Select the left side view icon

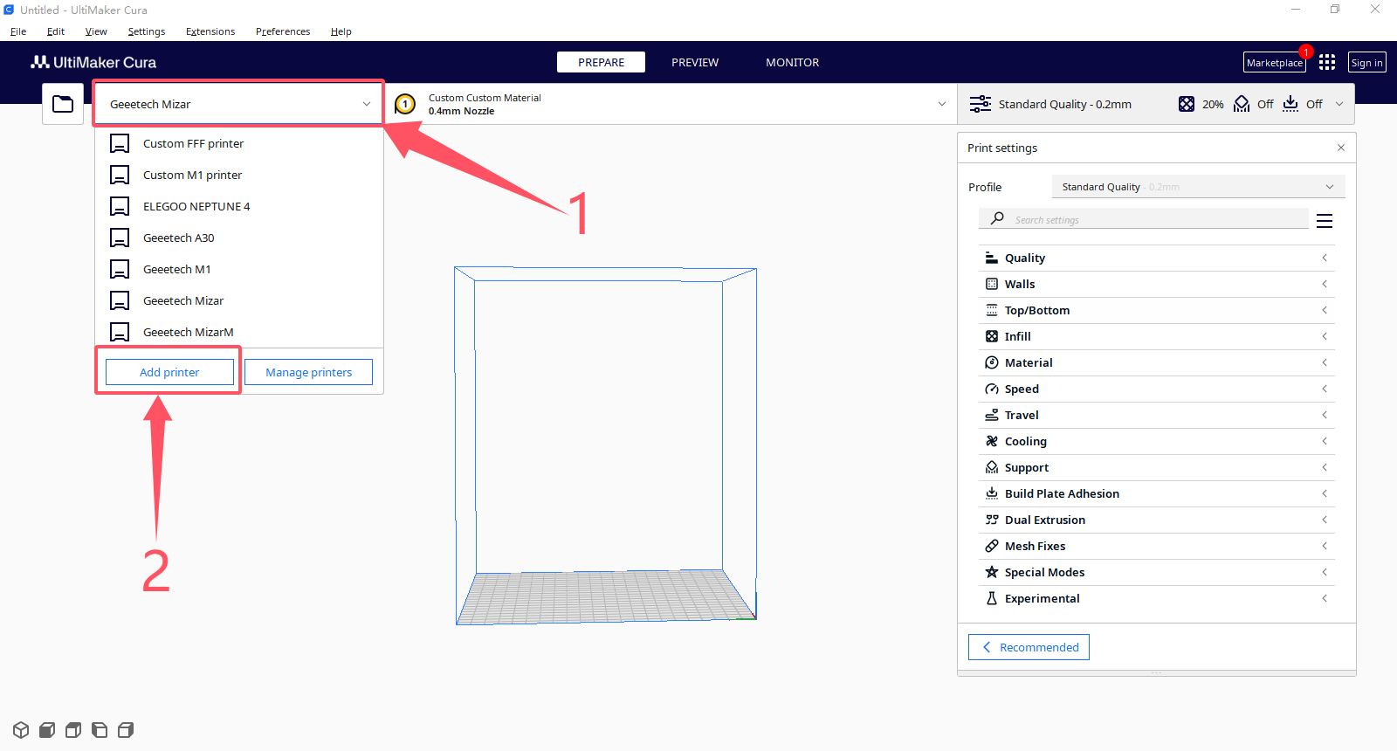click(x=100, y=730)
